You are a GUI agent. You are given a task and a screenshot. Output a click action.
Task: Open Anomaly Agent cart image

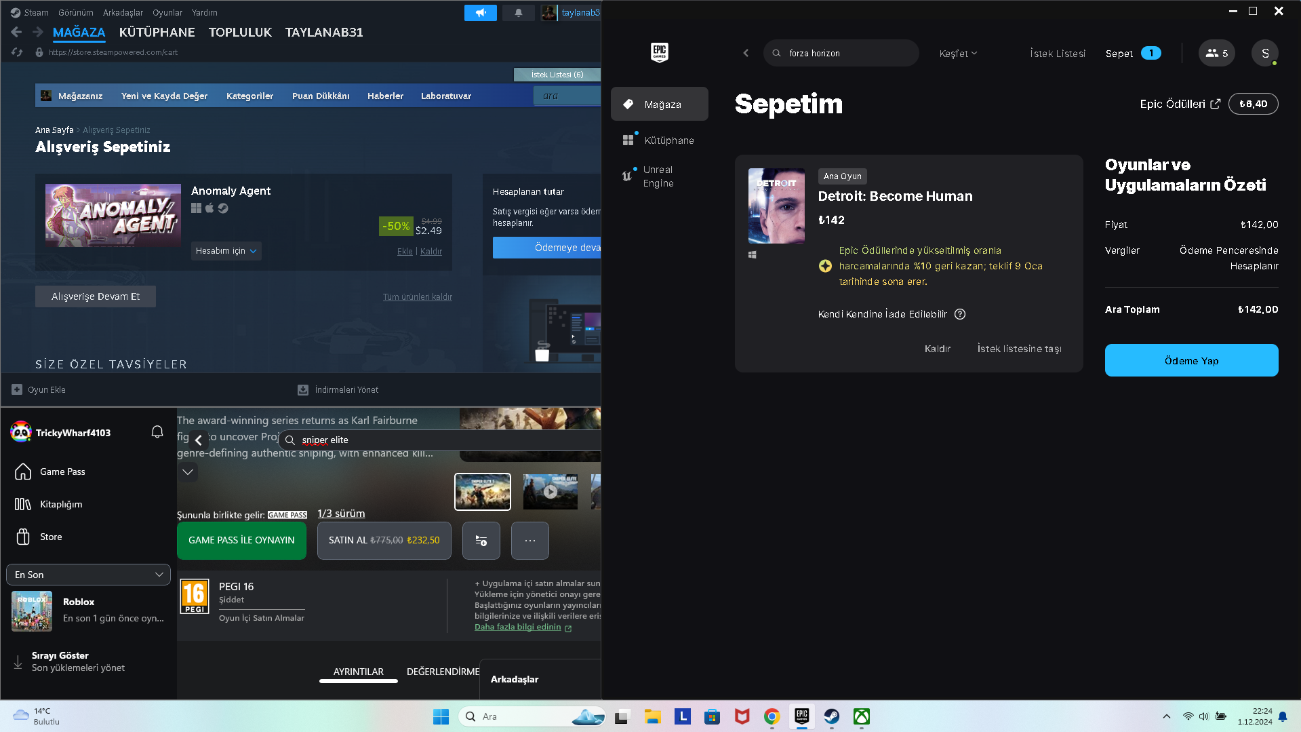[113, 215]
